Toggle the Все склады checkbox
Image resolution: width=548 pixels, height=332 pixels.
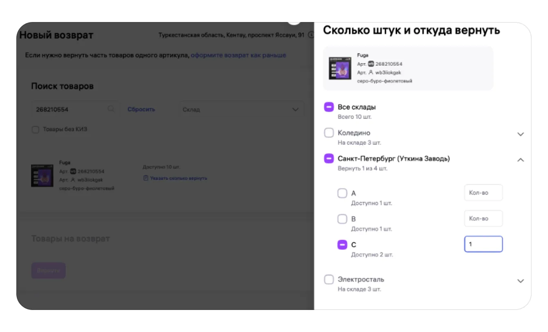tap(329, 107)
